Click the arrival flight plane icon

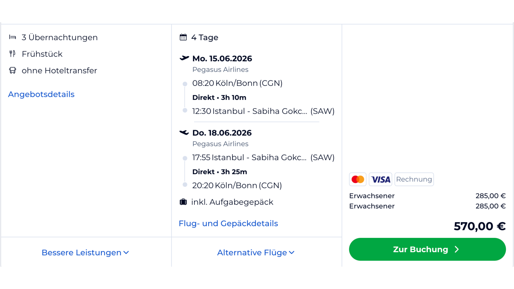(184, 132)
